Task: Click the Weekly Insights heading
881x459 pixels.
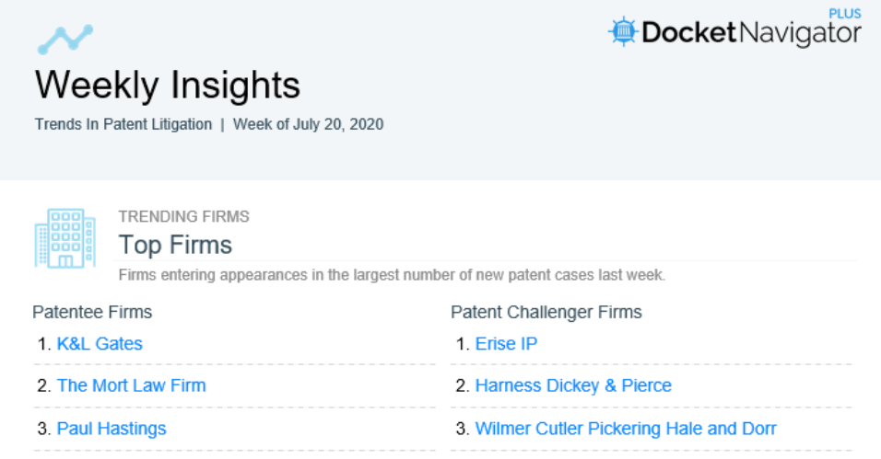Action: tap(168, 86)
